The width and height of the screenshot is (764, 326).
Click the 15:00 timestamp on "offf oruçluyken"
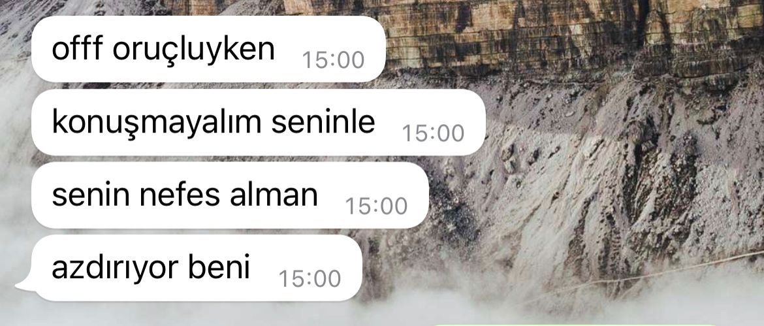click(333, 60)
